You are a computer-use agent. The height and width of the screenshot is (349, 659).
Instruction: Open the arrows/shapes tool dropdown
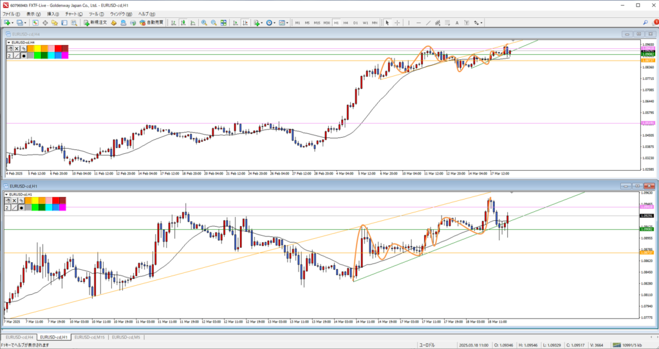click(x=482, y=23)
